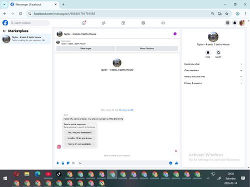Choose a sticker from the composer
This screenshot has width=250, height=187.
pyautogui.click(x=68, y=163)
